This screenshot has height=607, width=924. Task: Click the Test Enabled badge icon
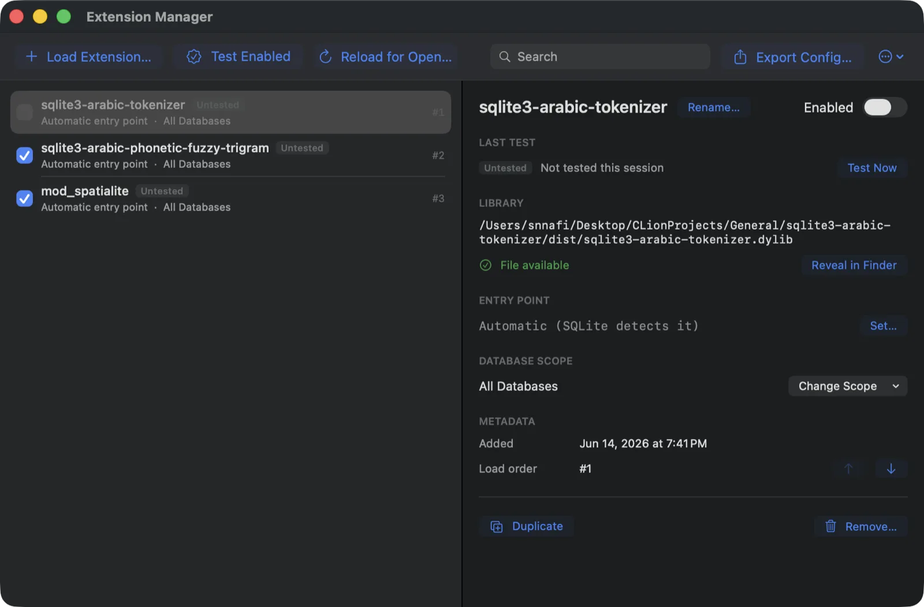[x=194, y=57]
